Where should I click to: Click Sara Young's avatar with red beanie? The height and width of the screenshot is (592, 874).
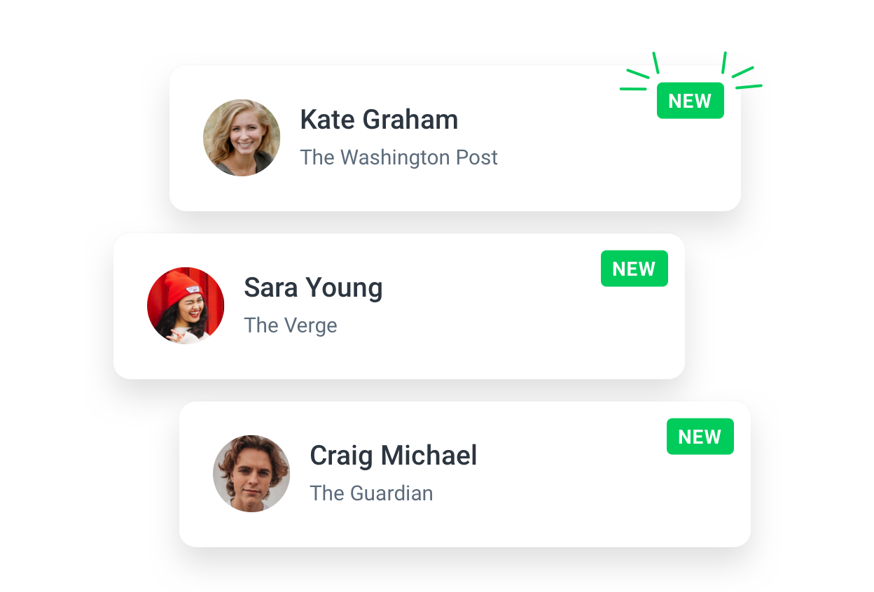click(186, 306)
